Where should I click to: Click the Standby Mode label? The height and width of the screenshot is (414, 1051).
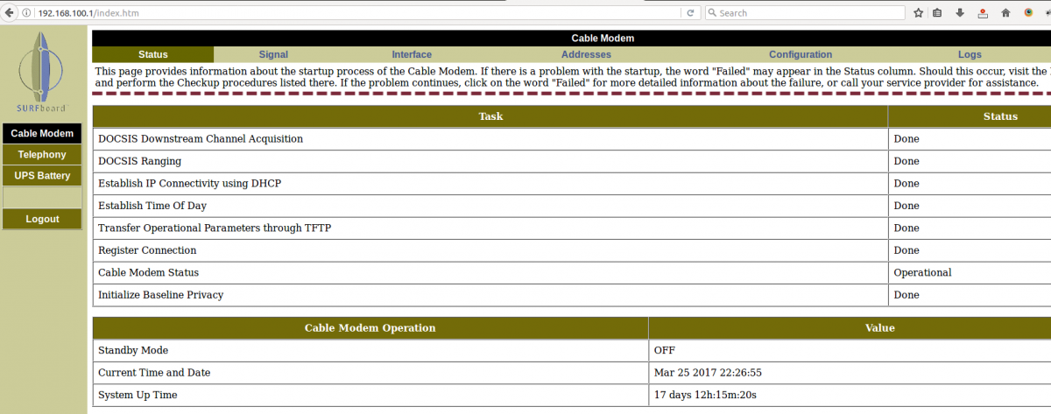coord(133,350)
